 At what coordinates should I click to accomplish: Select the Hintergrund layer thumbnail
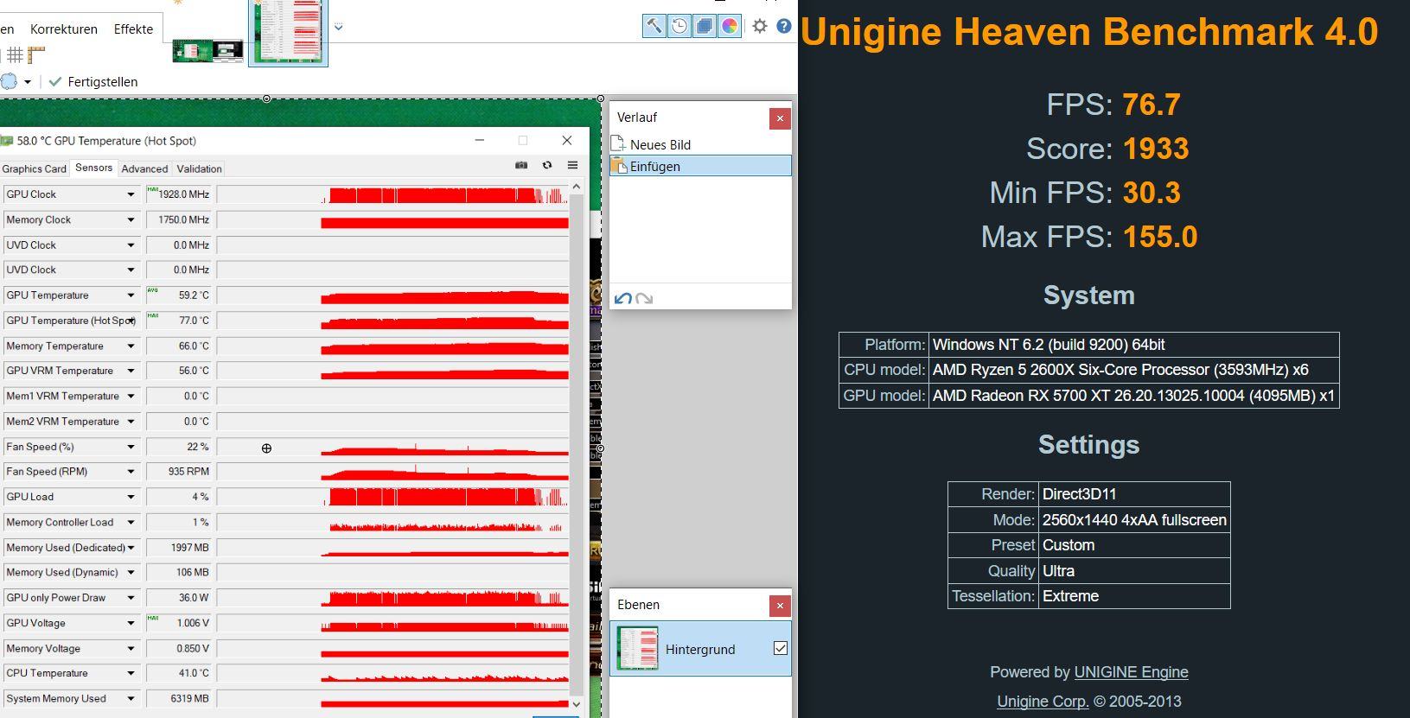(637, 648)
